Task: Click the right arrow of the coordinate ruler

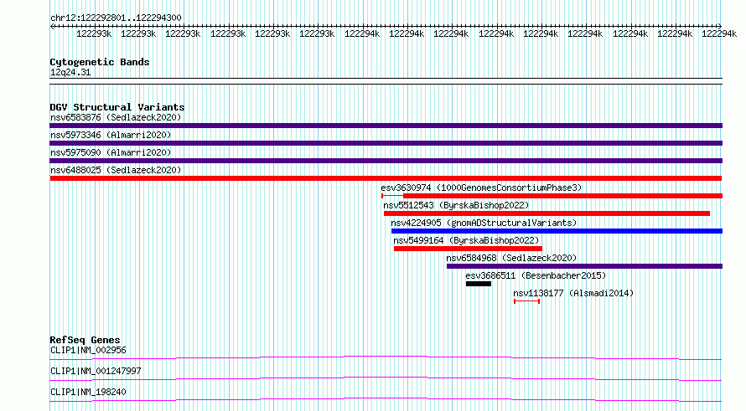Action: click(719, 26)
